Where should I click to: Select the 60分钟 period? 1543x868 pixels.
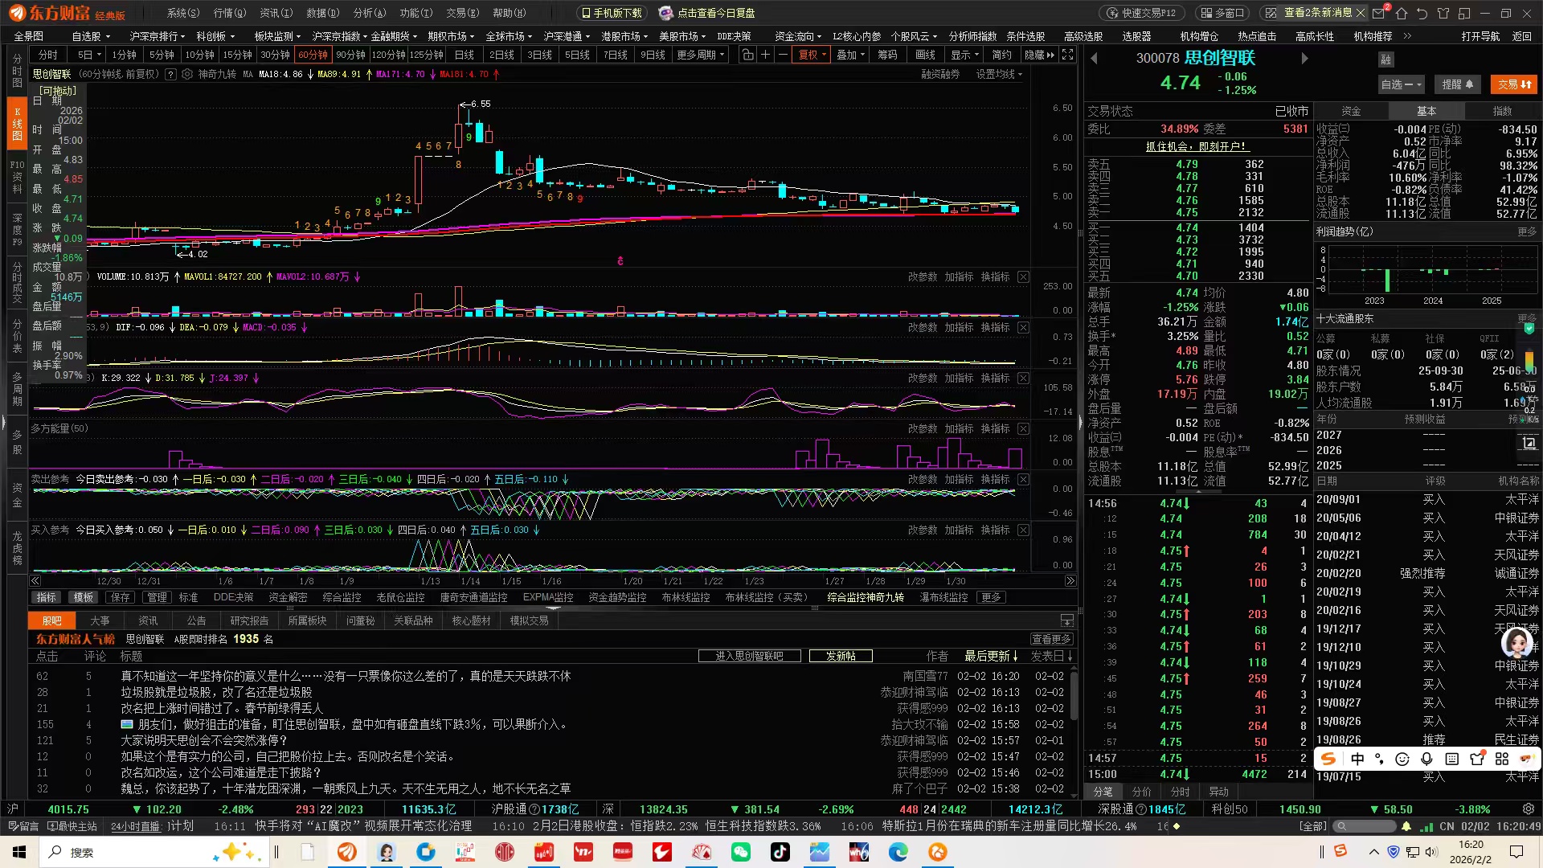pyautogui.click(x=313, y=55)
